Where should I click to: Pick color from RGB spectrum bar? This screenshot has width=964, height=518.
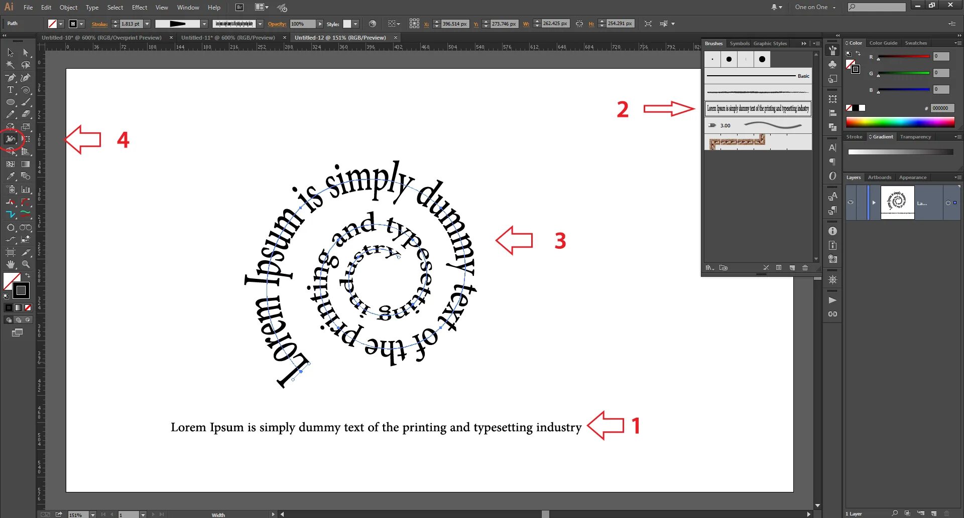pos(900,122)
